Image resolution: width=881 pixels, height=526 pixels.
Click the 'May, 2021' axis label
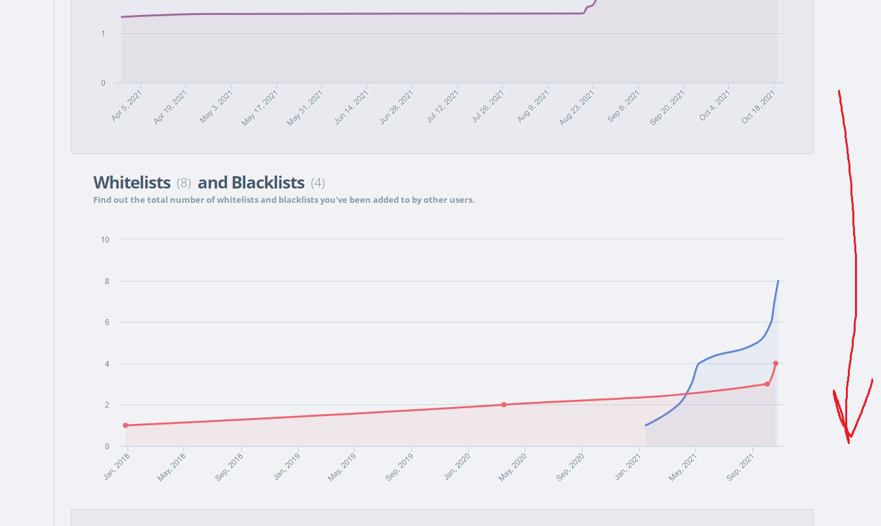[x=684, y=466]
